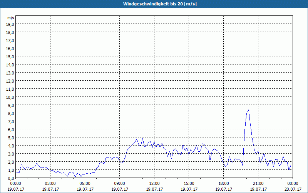Click the 0,0 y-axis label

pos(12,178)
